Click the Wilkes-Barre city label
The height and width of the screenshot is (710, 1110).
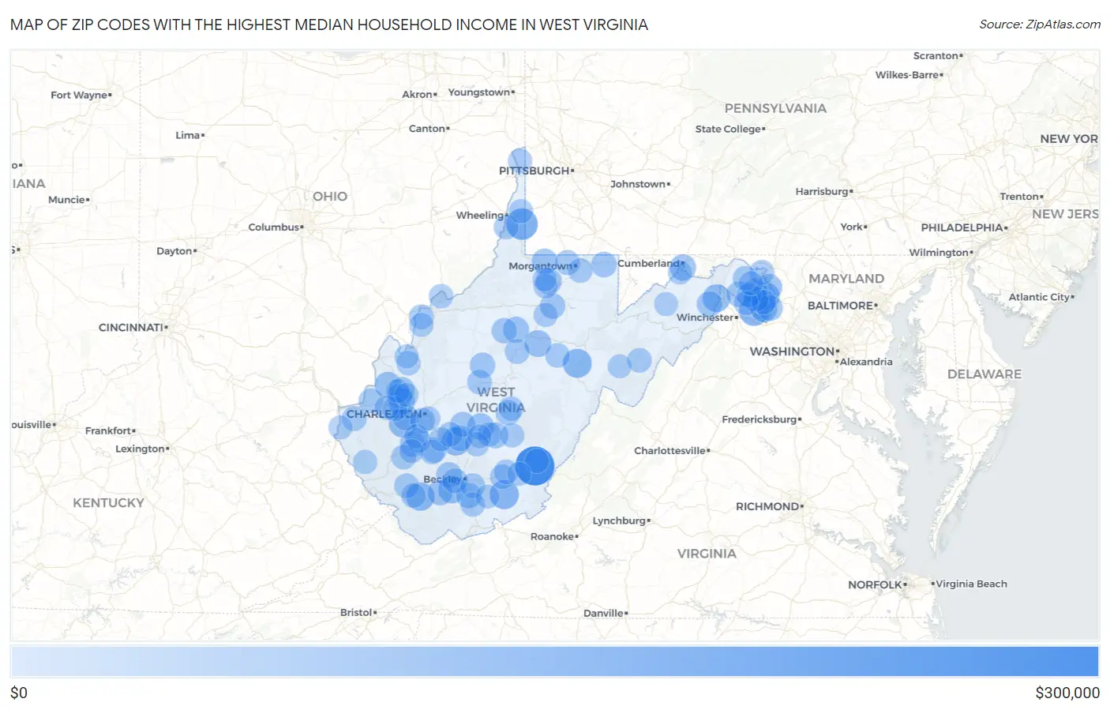point(907,75)
